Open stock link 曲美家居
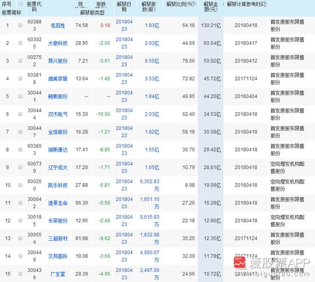Viewport: 315px width, 282px height. (x=58, y=78)
